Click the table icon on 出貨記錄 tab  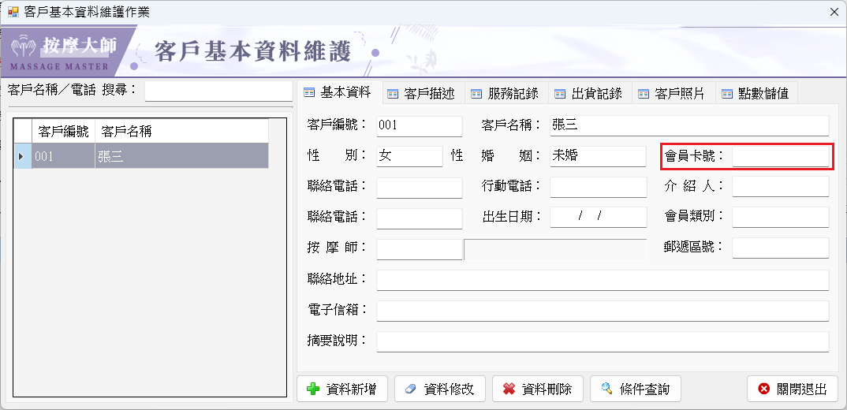[x=560, y=94]
